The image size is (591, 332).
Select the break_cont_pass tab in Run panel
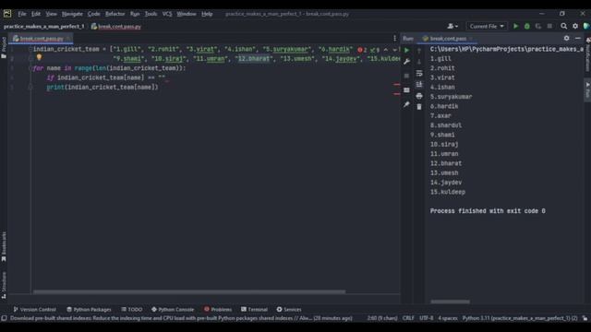click(x=448, y=39)
